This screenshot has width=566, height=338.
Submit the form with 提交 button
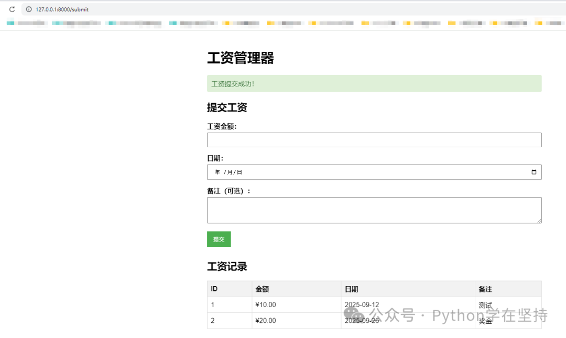[219, 239]
